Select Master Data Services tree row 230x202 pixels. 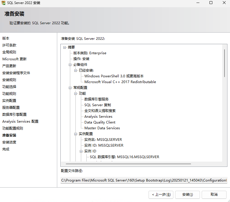(102, 128)
